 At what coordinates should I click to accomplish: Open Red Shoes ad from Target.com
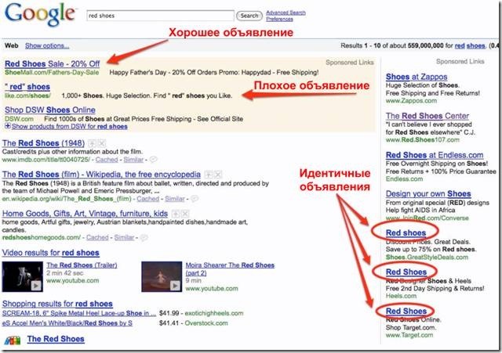point(406,311)
